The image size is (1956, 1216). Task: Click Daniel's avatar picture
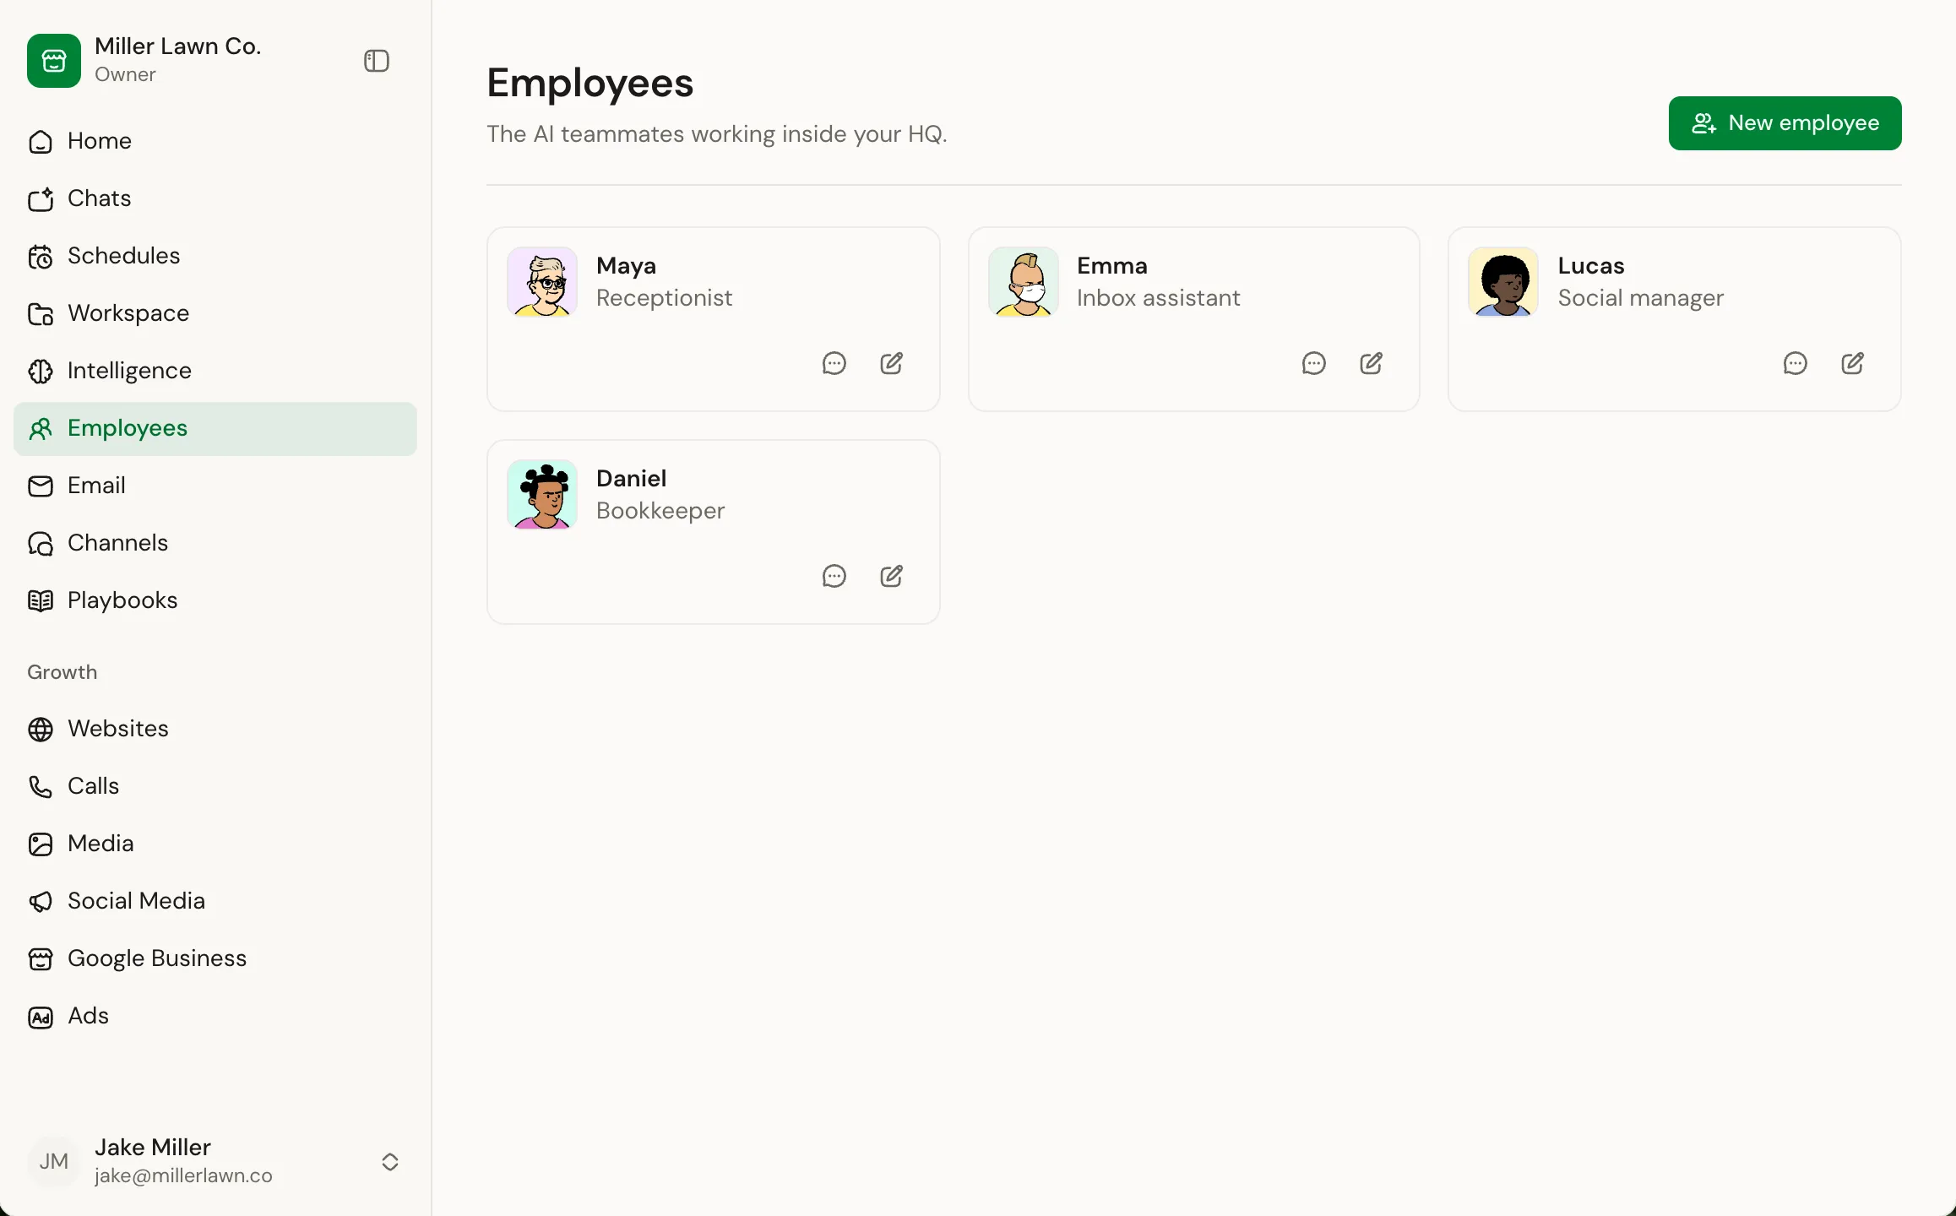pyautogui.click(x=542, y=495)
